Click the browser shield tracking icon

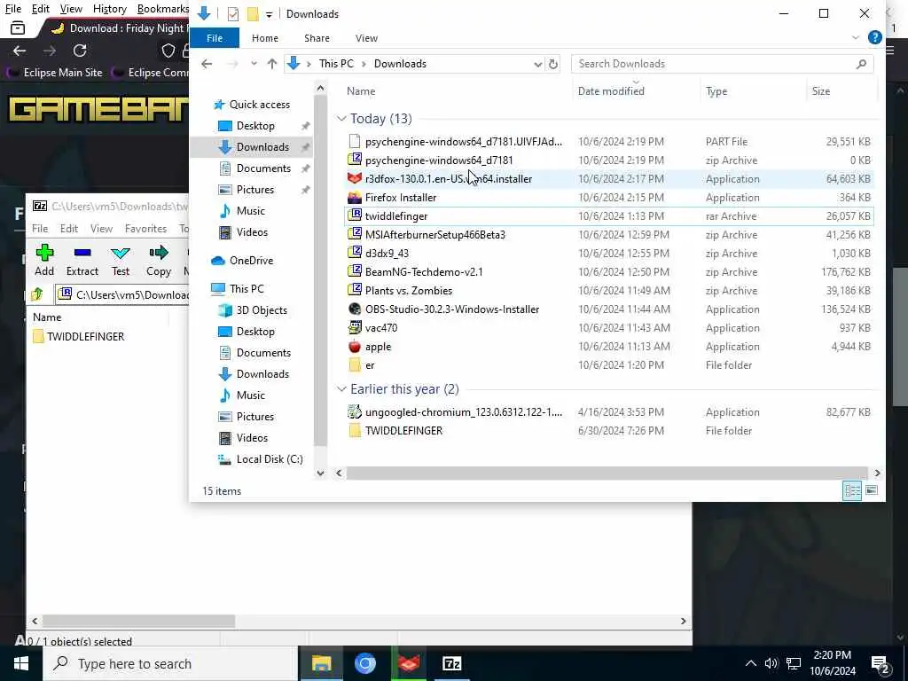click(x=168, y=51)
